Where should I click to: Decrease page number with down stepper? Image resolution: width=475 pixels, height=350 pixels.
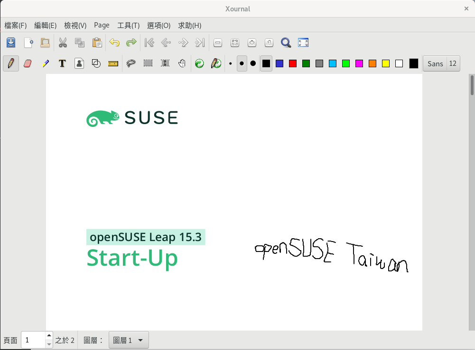49,344
